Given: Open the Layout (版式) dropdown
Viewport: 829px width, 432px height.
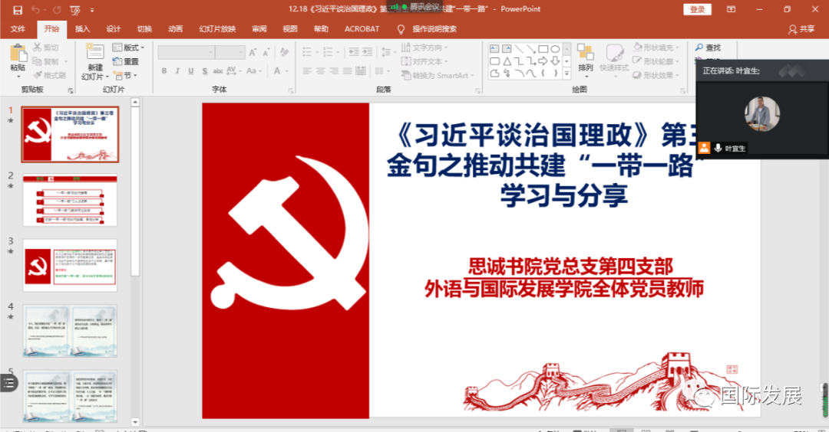Looking at the screenshot, I should pos(128,47).
